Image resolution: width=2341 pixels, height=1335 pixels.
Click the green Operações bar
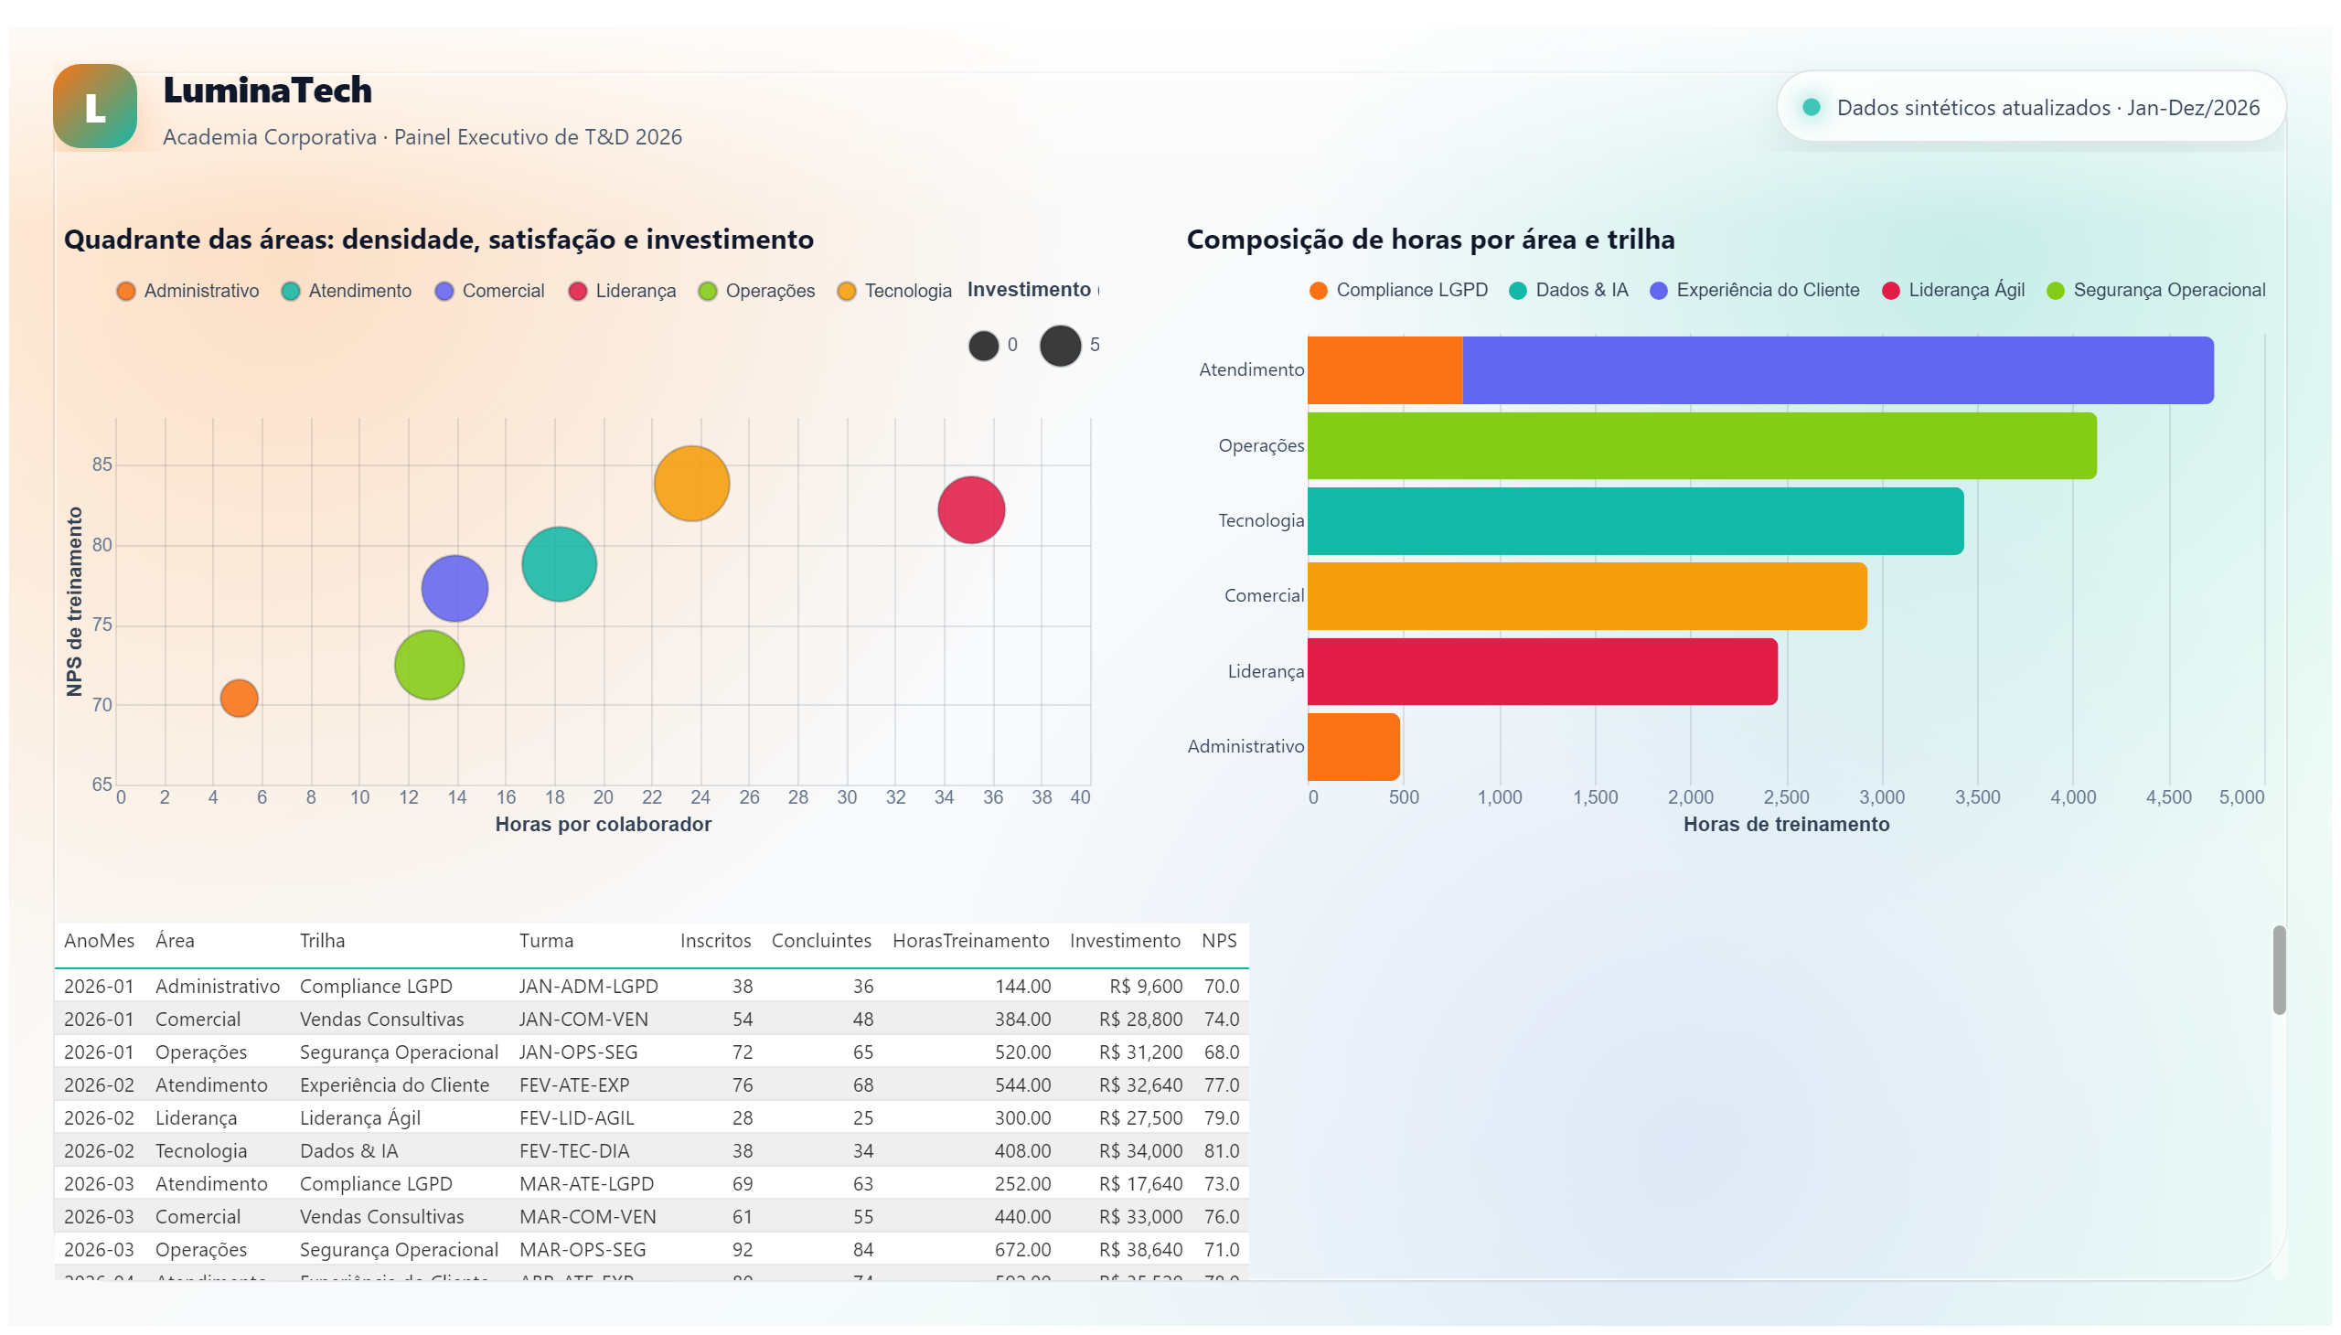[x=1702, y=446]
